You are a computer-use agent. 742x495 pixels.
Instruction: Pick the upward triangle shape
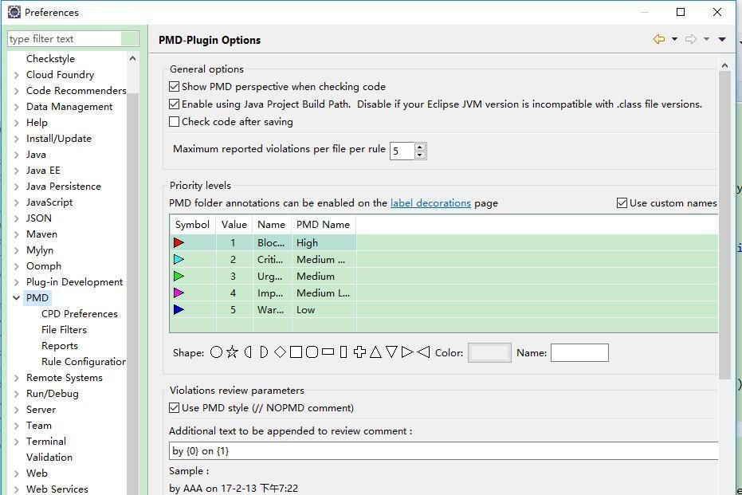coord(375,352)
